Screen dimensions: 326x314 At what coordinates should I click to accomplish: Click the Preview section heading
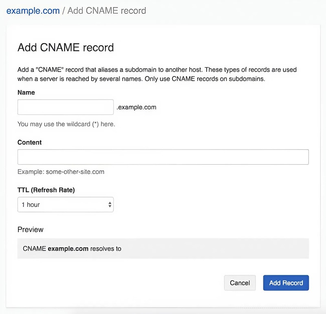[30, 229]
